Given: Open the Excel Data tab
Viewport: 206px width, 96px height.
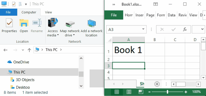Looking at the screenshot, I should (172, 15).
